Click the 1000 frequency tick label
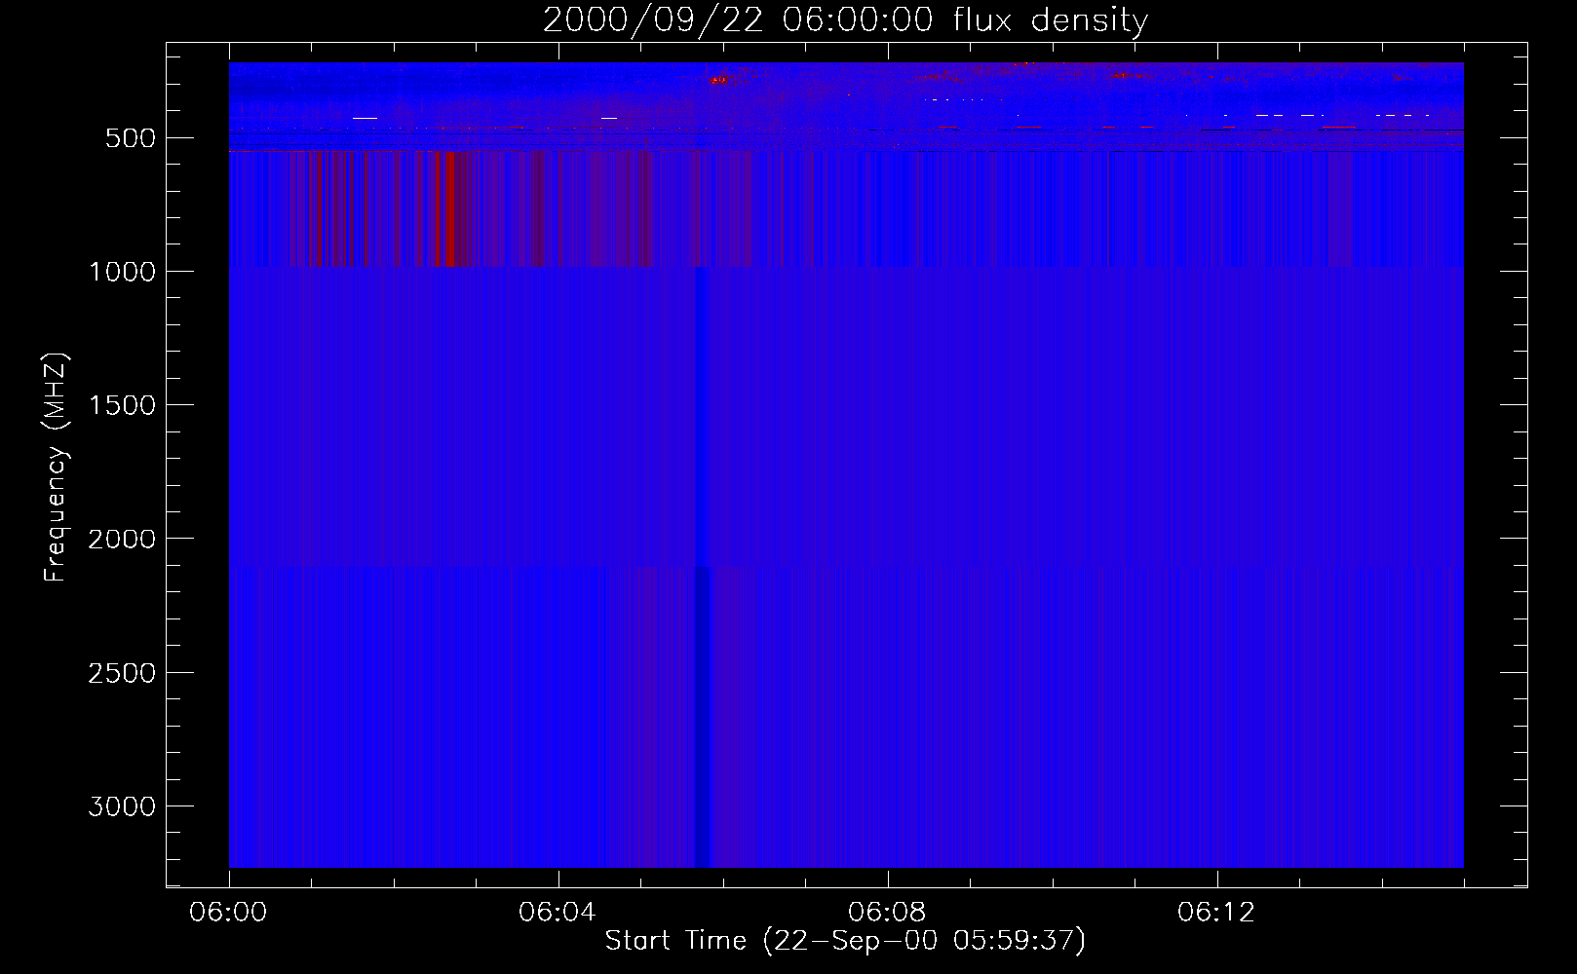 122,272
